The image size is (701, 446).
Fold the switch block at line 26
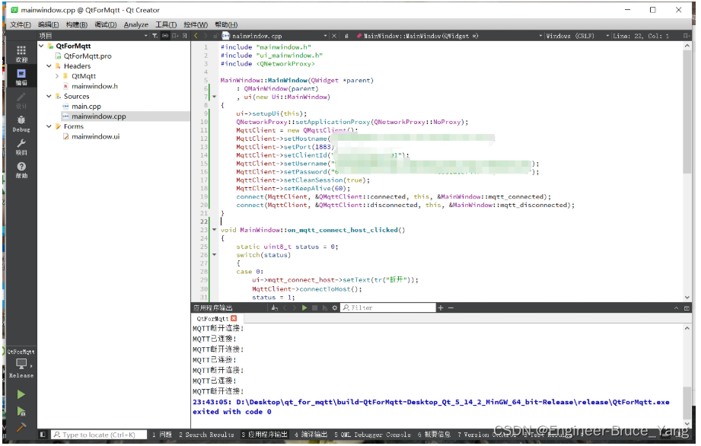[x=214, y=255]
